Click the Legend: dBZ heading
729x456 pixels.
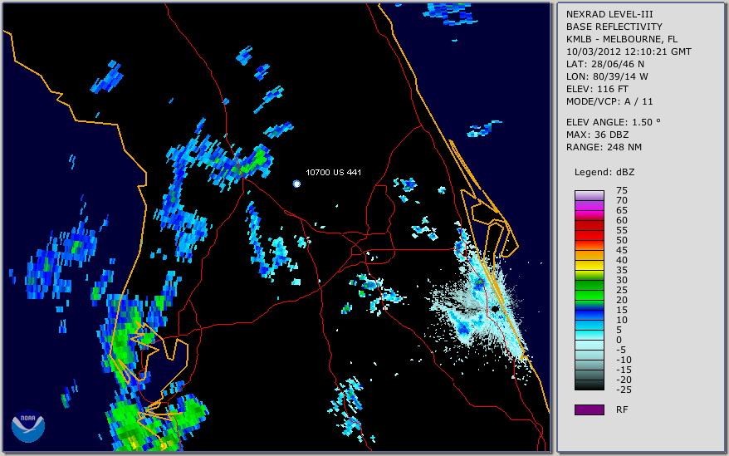click(604, 172)
